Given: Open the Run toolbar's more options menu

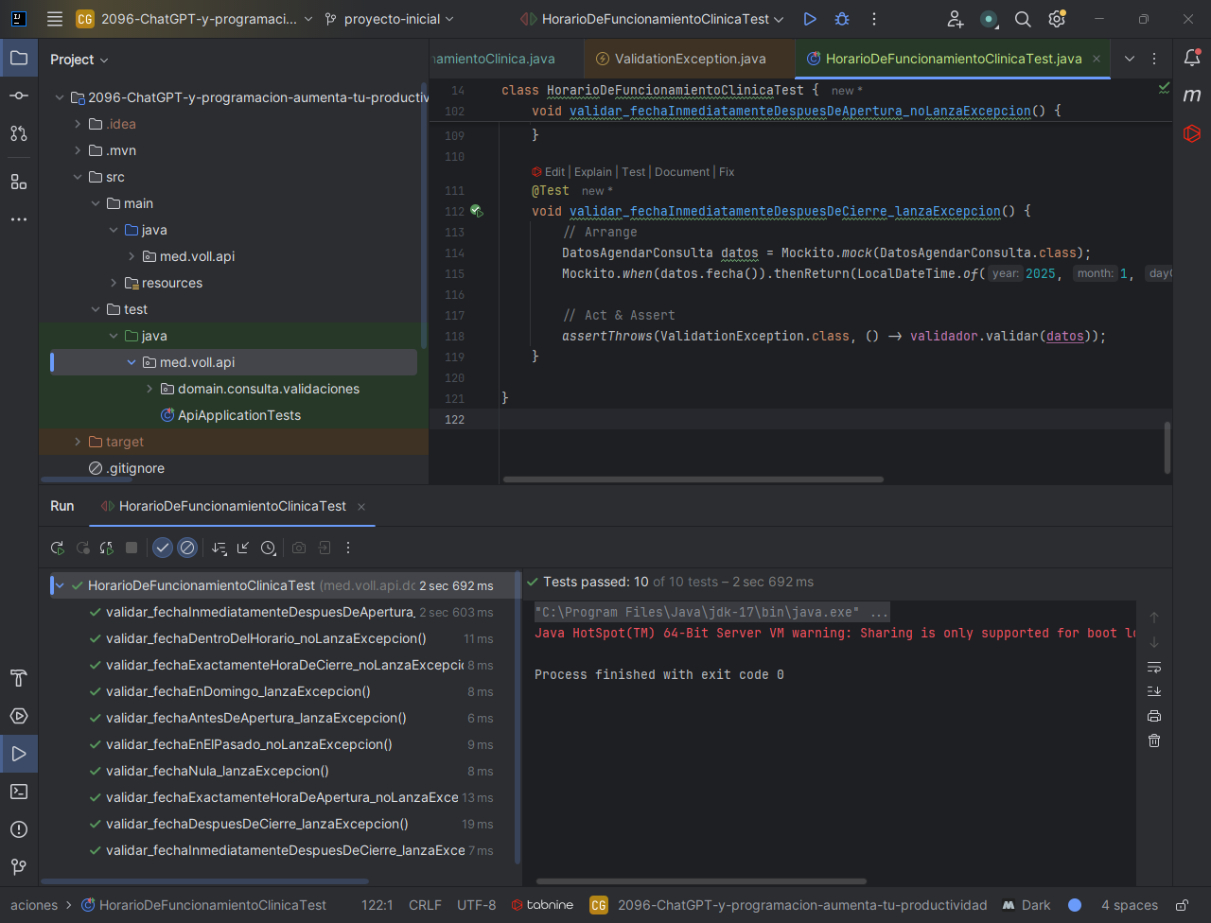Looking at the screenshot, I should [x=348, y=548].
